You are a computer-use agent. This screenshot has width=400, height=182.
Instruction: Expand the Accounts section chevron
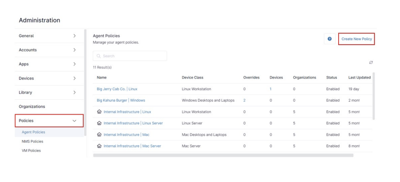74,50
